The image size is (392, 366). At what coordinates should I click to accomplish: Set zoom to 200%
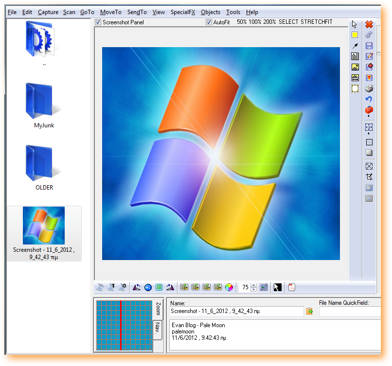click(269, 22)
